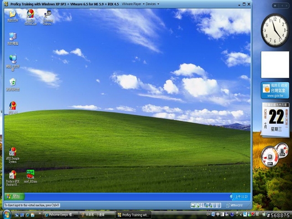
Task: Click the VMware logo in the status bar
Action: [235, 205]
